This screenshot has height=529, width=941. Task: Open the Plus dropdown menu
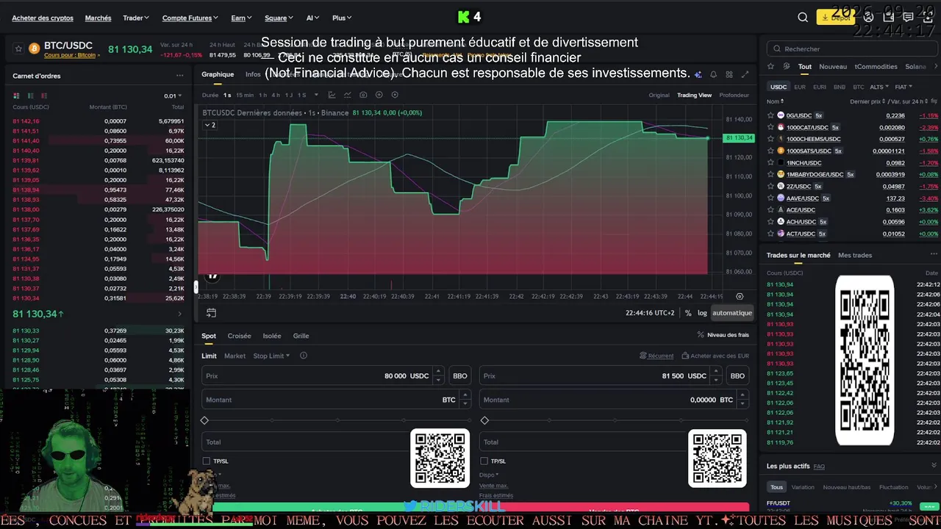tap(342, 18)
